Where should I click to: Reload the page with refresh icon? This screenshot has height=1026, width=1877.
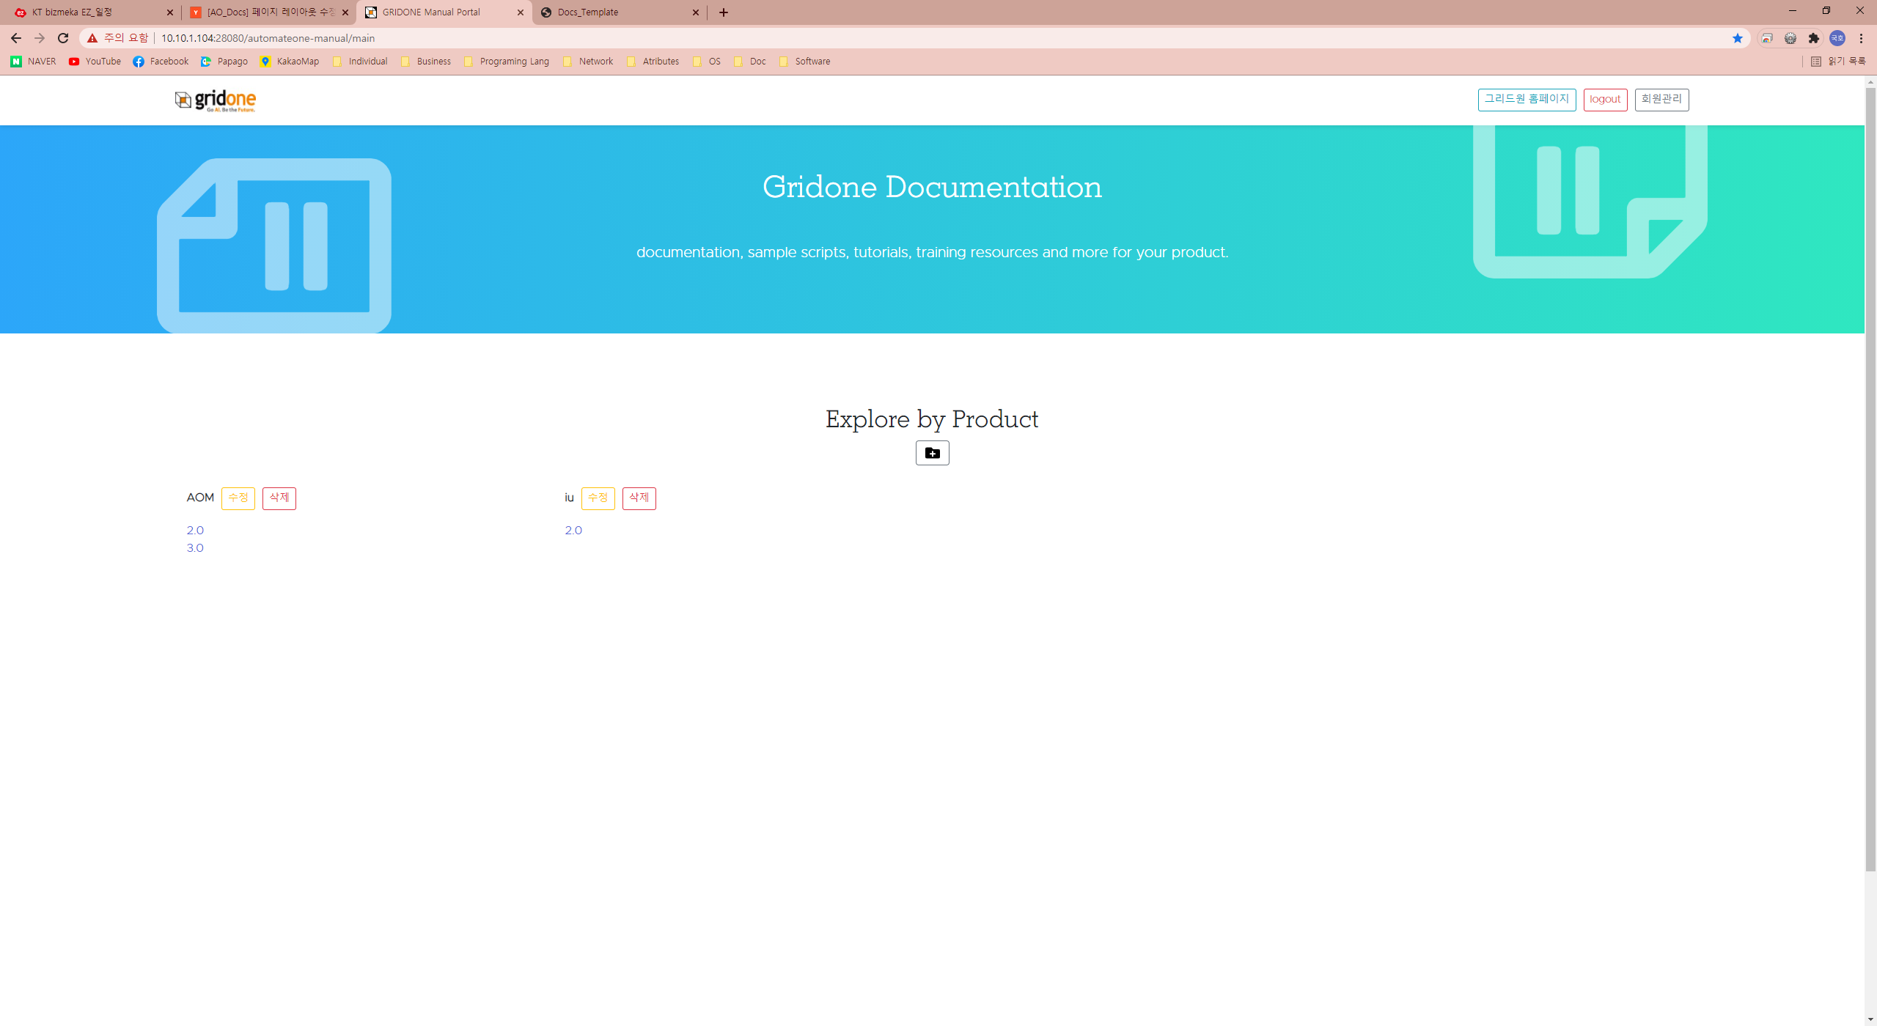(63, 38)
